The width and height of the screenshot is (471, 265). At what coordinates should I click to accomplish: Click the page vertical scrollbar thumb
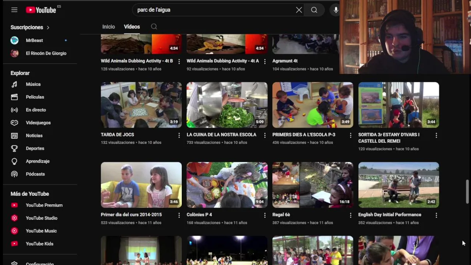click(x=467, y=191)
